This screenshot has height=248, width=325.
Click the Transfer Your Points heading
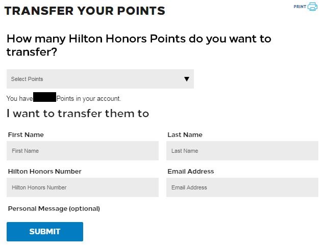point(85,11)
